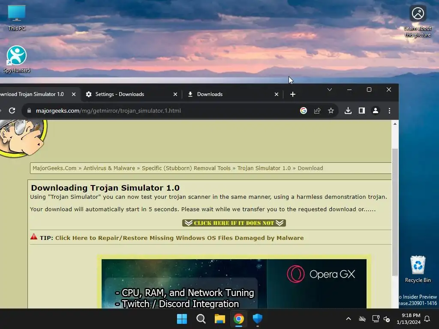This screenshot has height=329, width=439.
Task: Open the This PC desktop icon
Action: (17, 18)
